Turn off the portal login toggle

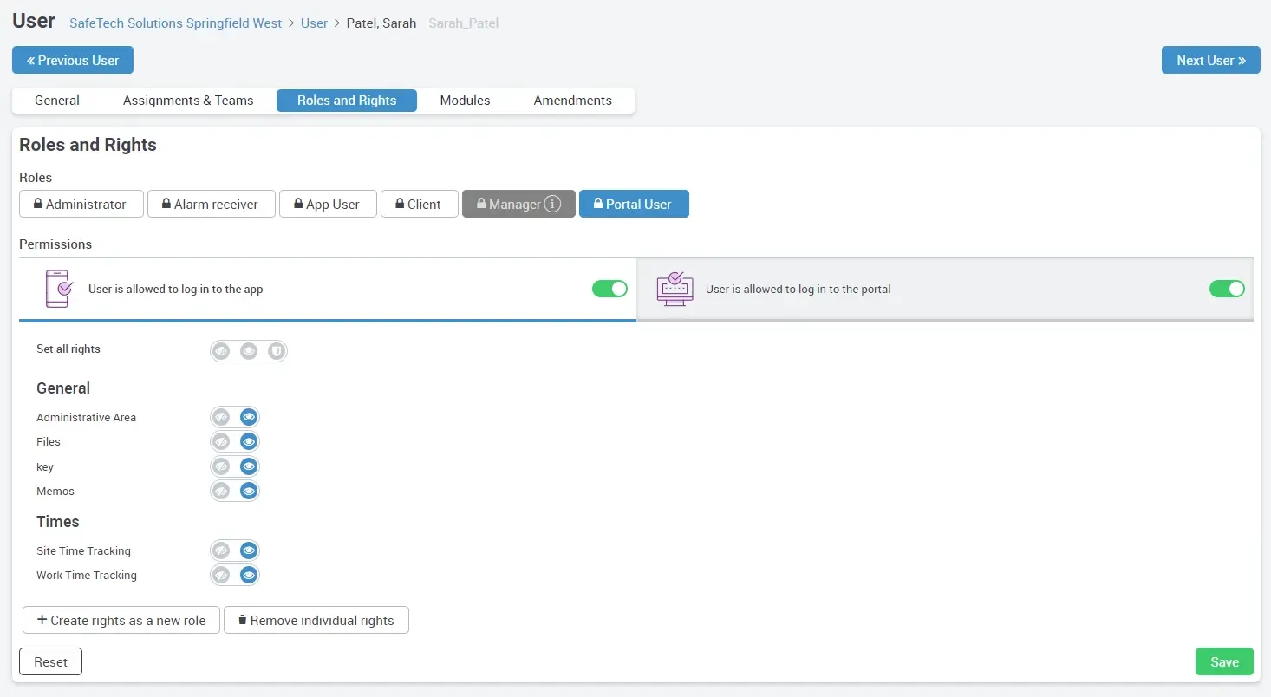(x=1227, y=289)
